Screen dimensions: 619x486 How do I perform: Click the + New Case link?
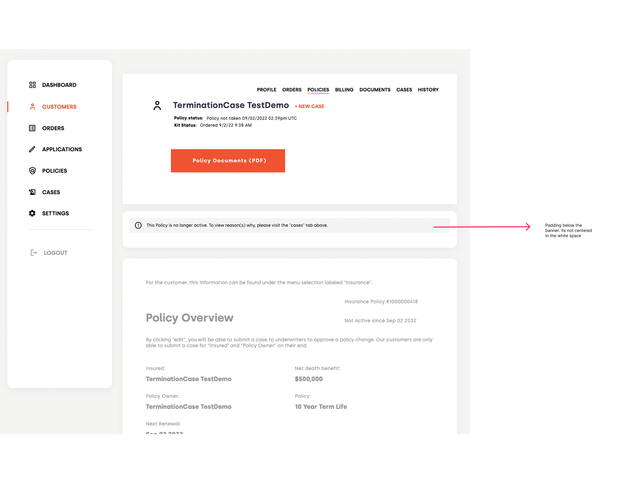click(309, 106)
